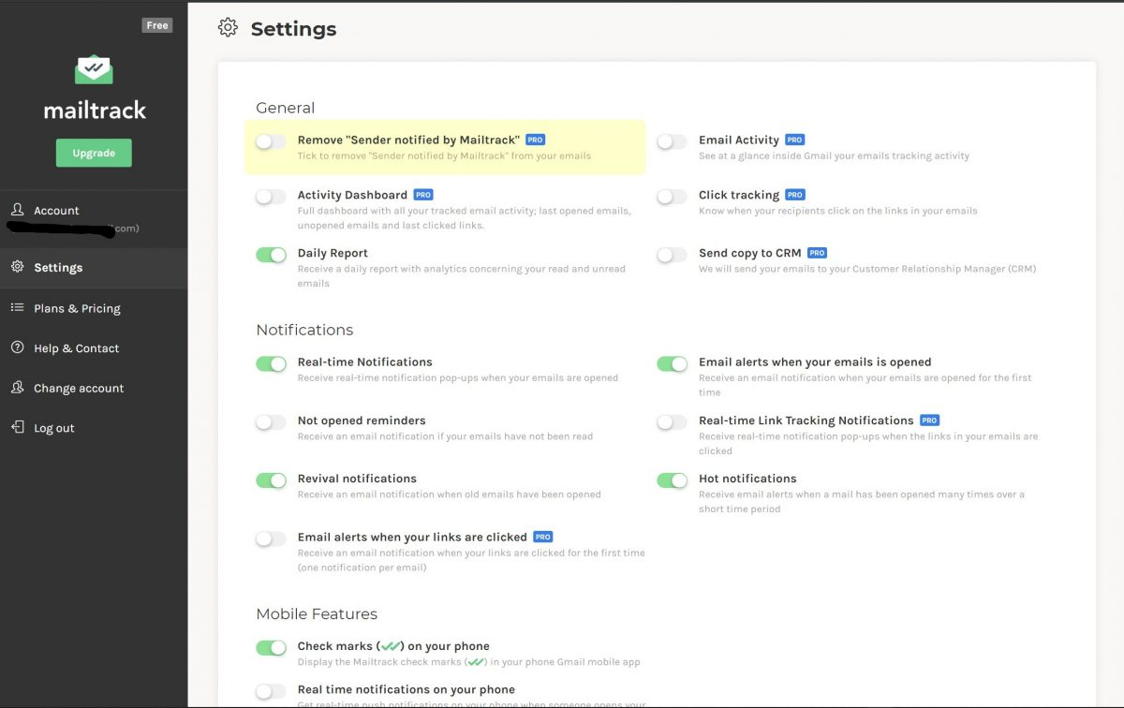1124x708 pixels.
Task: Click the Settings gear icon in sidebar
Action: tap(17, 267)
